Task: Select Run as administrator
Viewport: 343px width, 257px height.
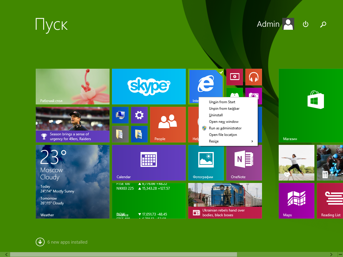Action: [228, 128]
